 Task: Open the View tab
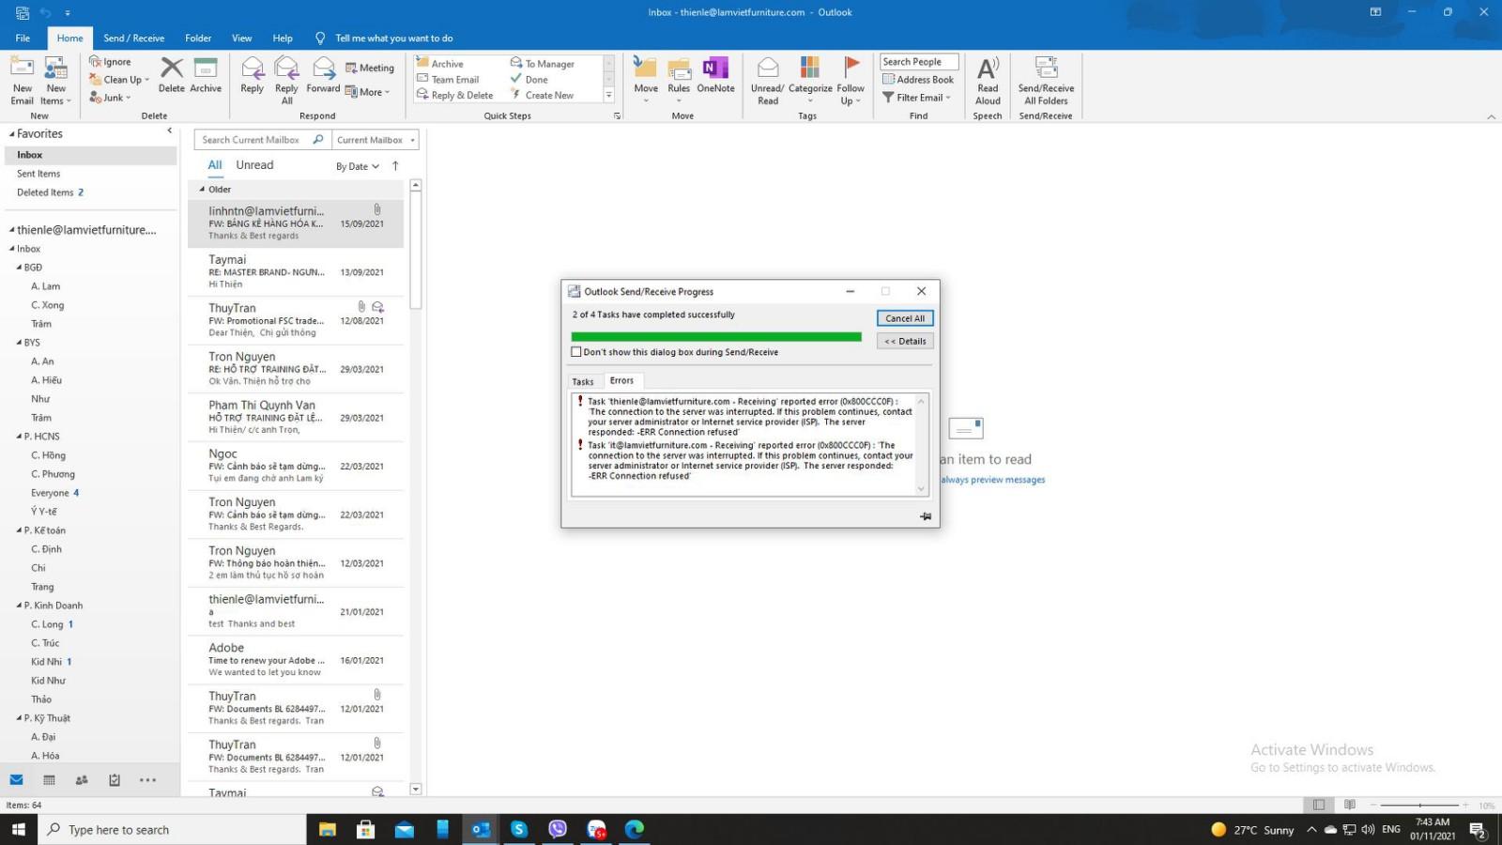[241, 38]
